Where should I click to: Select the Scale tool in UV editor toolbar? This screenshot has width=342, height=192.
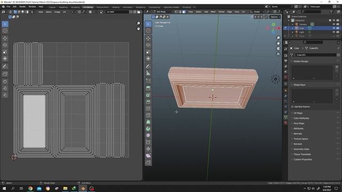tap(5, 52)
